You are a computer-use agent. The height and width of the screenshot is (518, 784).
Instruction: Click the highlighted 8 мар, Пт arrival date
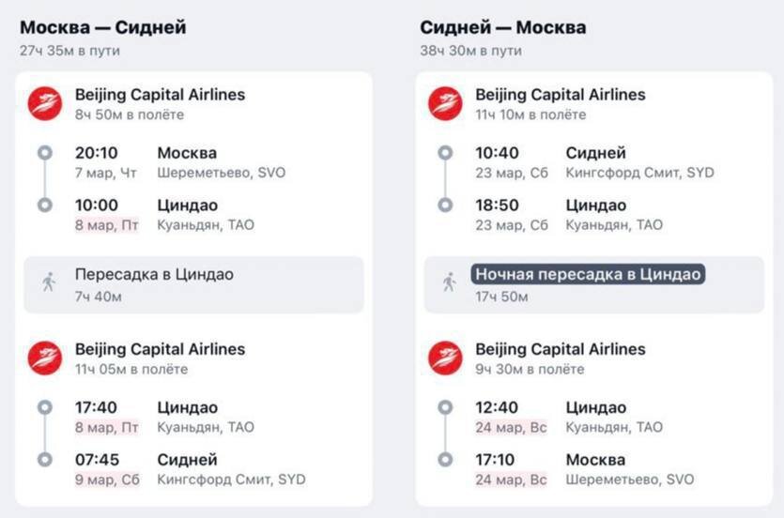106,225
